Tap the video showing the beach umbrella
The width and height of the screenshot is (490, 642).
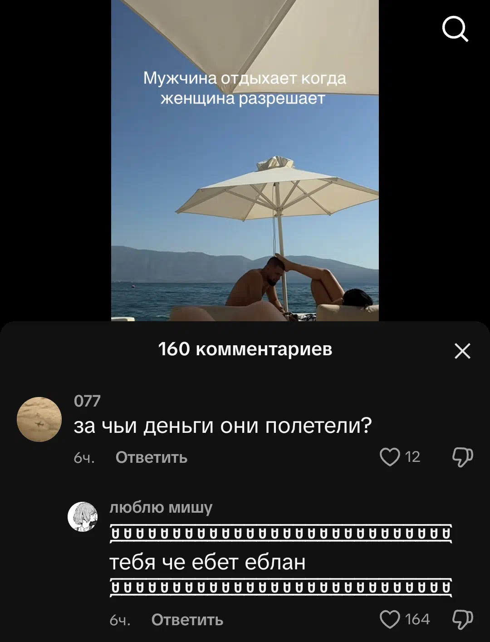(245, 161)
